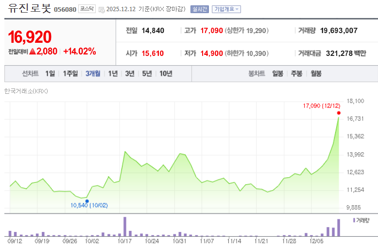378x246 pixels.
Task: Click the 12/05 date label on axis
Action: pos(316,241)
